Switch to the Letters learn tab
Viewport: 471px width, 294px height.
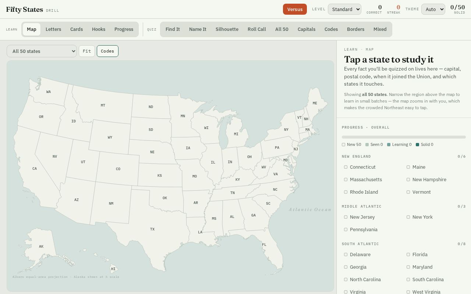(53, 29)
